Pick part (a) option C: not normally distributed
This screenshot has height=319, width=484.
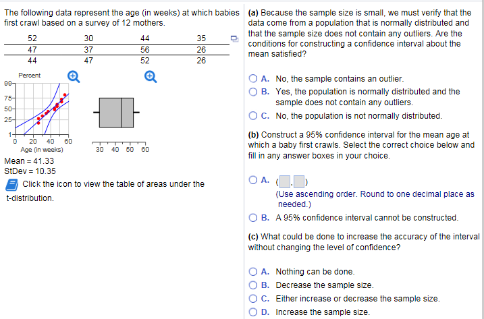254,115
